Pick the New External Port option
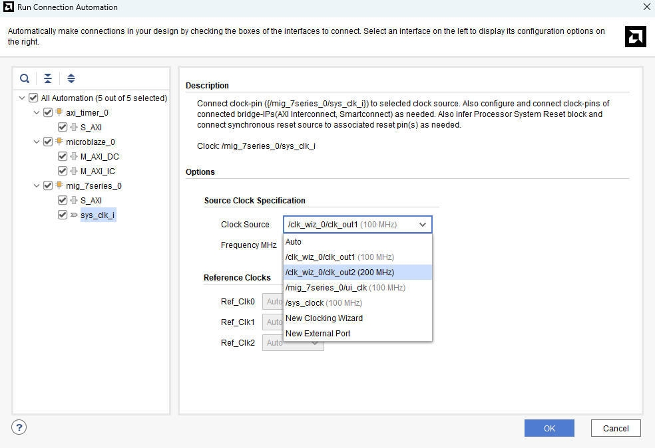The width and height of the screenshot is (655, 448). point(318,334)
